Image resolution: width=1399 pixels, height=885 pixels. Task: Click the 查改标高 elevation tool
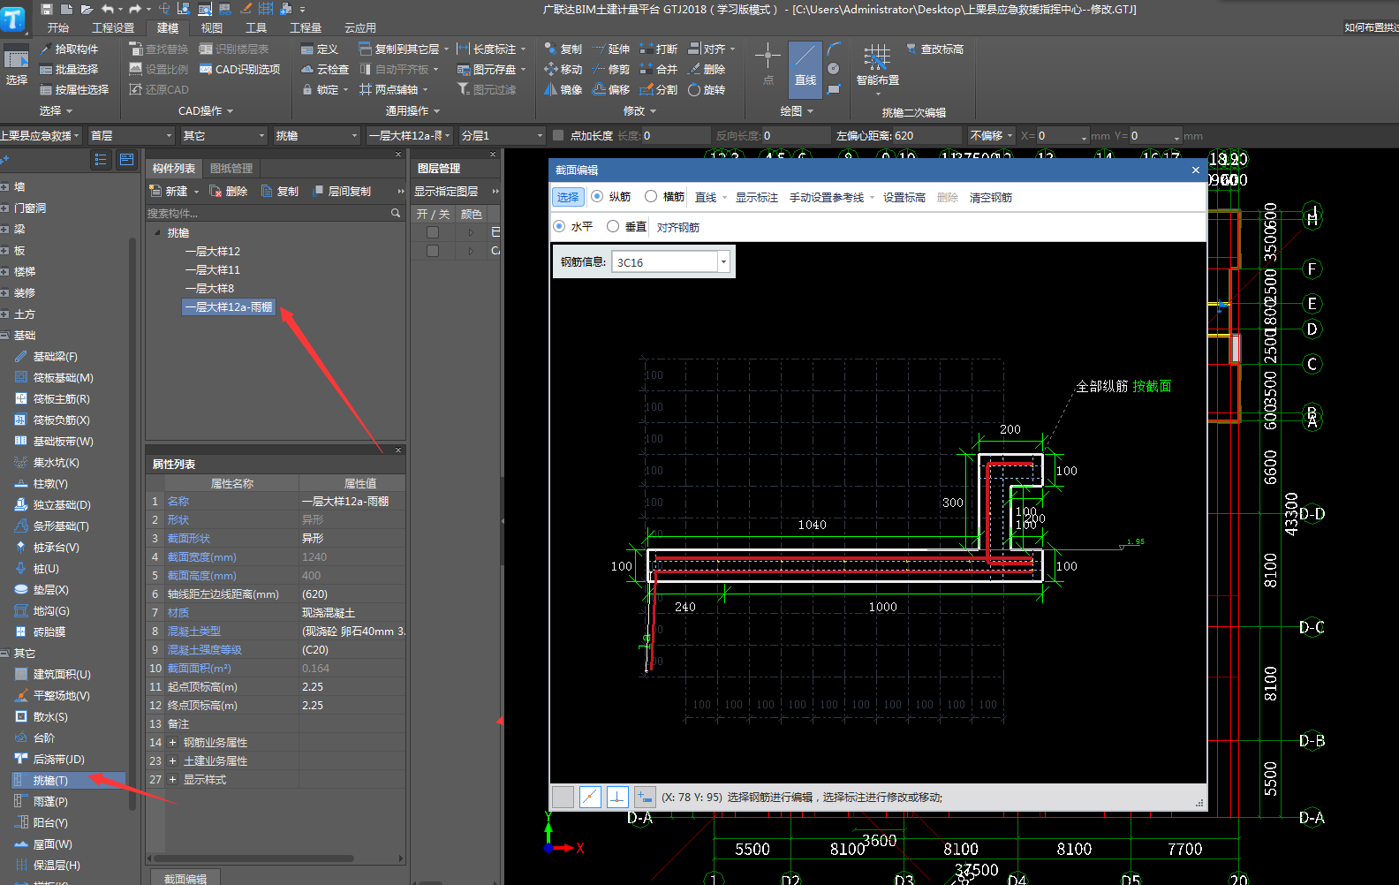coord(934,49)
